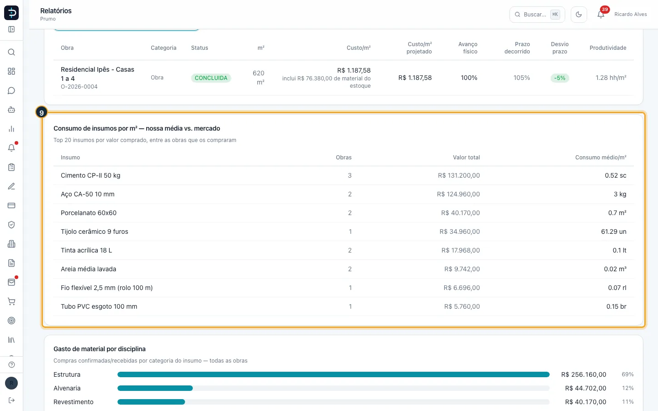Open the target goals sidebar icon

tap(11, 321)
